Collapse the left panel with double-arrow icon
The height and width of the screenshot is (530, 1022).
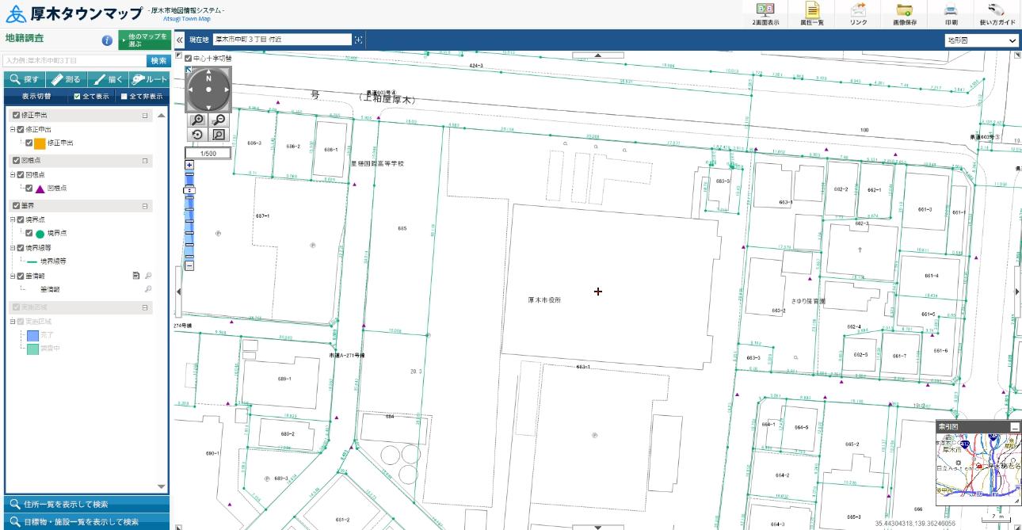coord(179,40)
